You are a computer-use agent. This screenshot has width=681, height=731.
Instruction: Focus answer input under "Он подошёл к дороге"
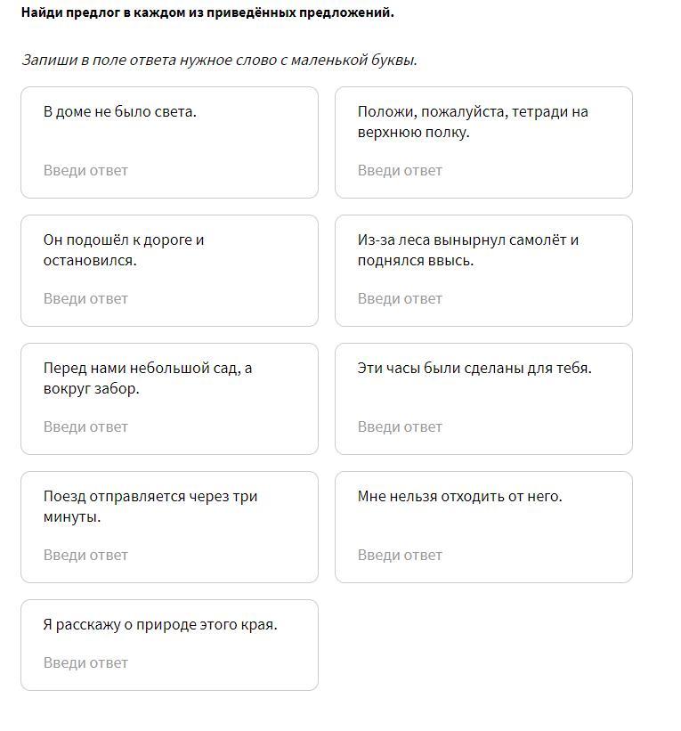point(169,298)
